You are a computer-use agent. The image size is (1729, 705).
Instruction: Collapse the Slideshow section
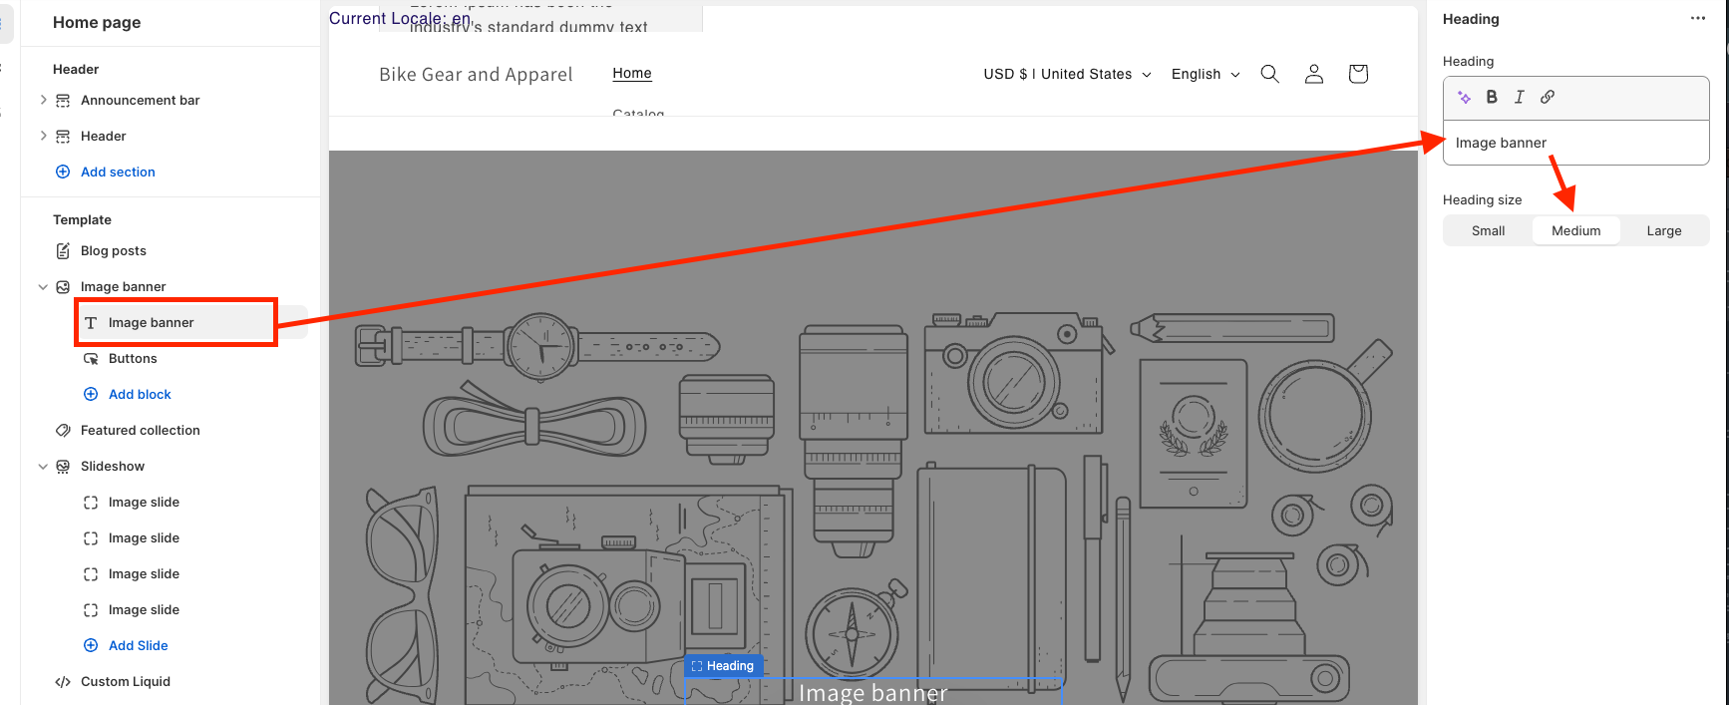tap(43, 466)
